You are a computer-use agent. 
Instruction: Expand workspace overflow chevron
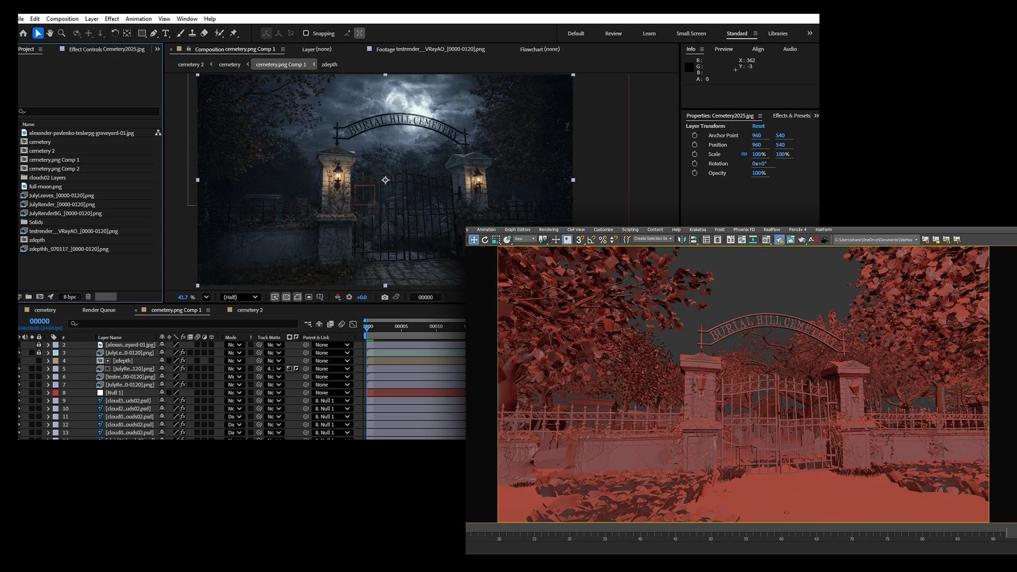pyautogui.click(x=810, y=33)
